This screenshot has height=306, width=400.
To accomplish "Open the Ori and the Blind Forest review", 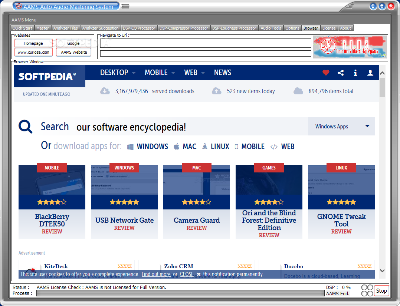I will coord(269,202).
